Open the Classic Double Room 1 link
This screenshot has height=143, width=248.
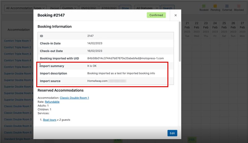(74, 98)
